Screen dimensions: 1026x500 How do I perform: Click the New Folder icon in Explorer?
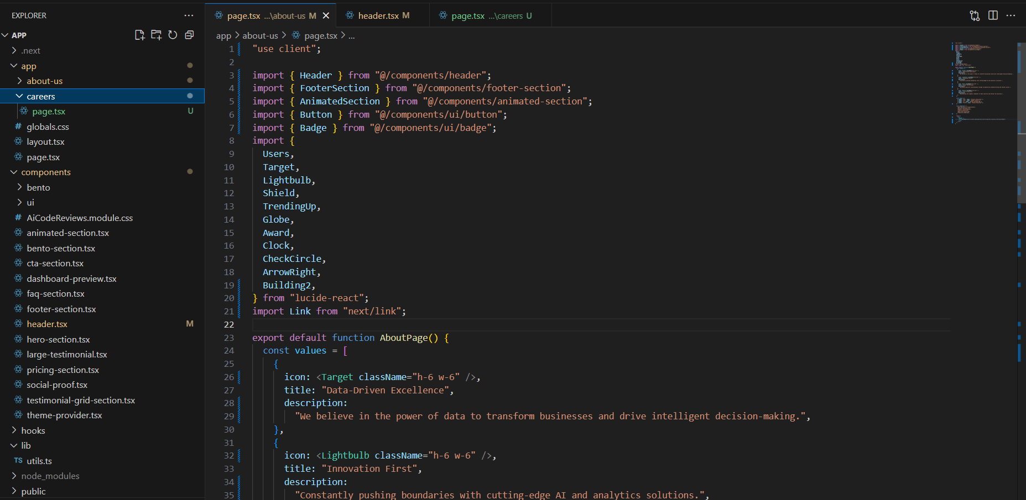(157, 35)
